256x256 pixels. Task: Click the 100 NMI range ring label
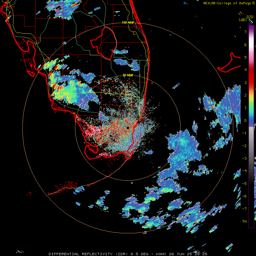(128, 22)
